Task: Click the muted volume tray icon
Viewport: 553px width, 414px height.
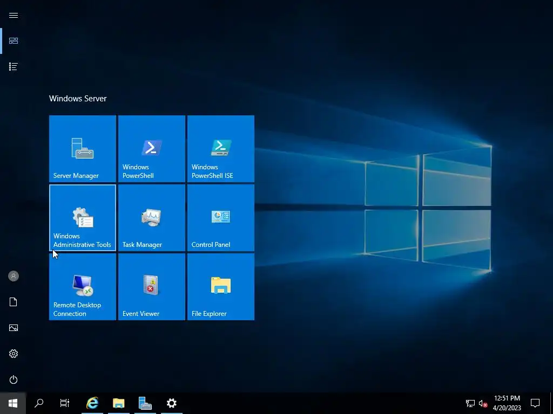Action: coord(483,403)
